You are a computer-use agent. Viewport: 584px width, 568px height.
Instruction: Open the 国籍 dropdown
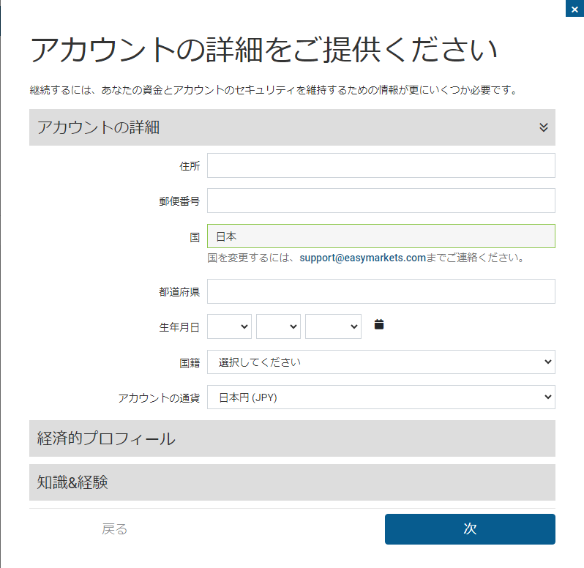[x=381, y=362]
